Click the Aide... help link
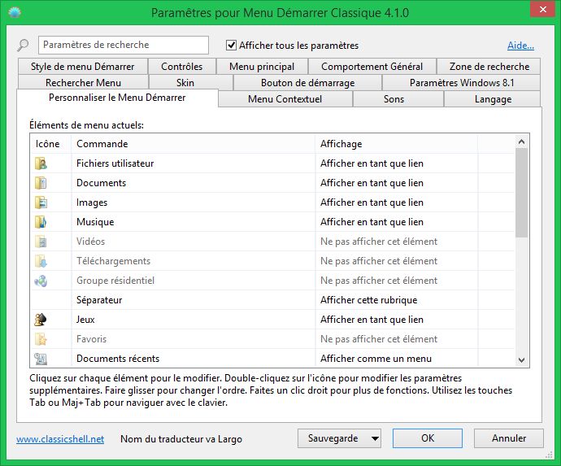 point(520,46)
